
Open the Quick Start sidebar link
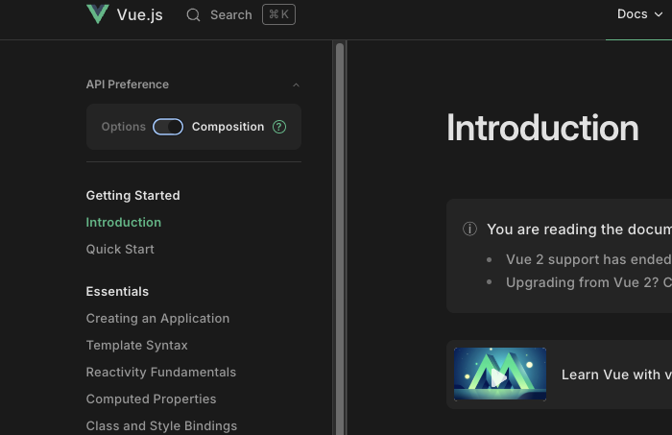120,250
